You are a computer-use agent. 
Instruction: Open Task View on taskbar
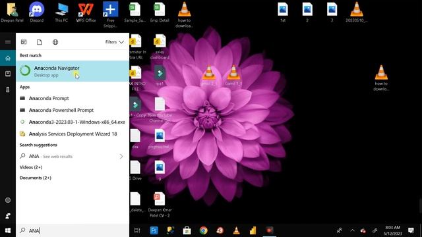(137, 230)
